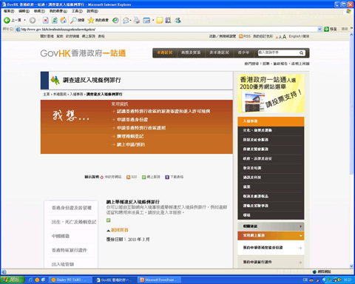Image resolution: width=355 pixels, height=284 pixels.
Task: Open the 入境事務 orange sidebar item
Action: coord(271,121)
